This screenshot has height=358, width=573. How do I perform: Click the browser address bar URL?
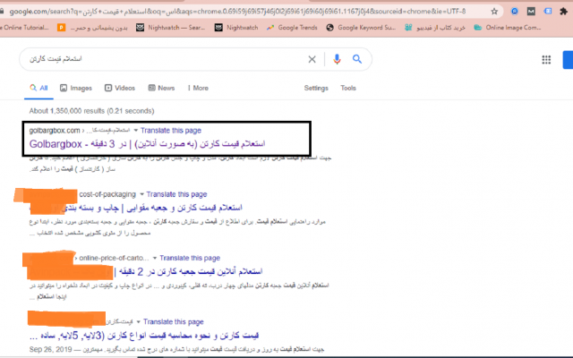coord(237,12)
